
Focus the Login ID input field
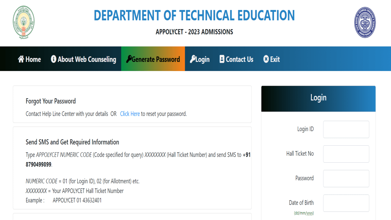(346, 129)
